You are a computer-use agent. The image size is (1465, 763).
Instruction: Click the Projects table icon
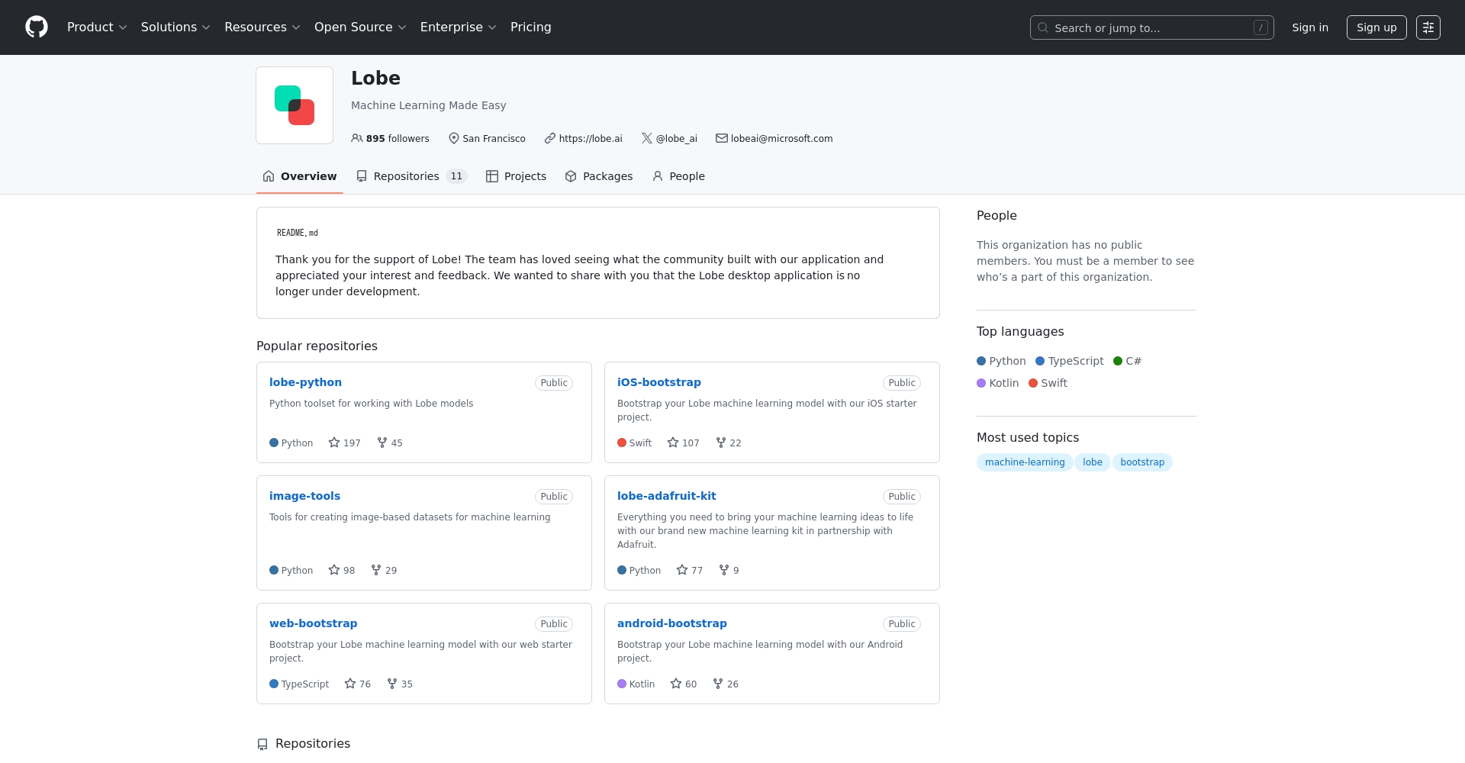click(492, 176)
